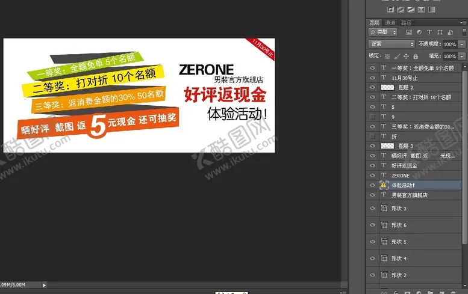
Task: Add a Posterize adjustment layer
Action: click(x=401, y=10)
